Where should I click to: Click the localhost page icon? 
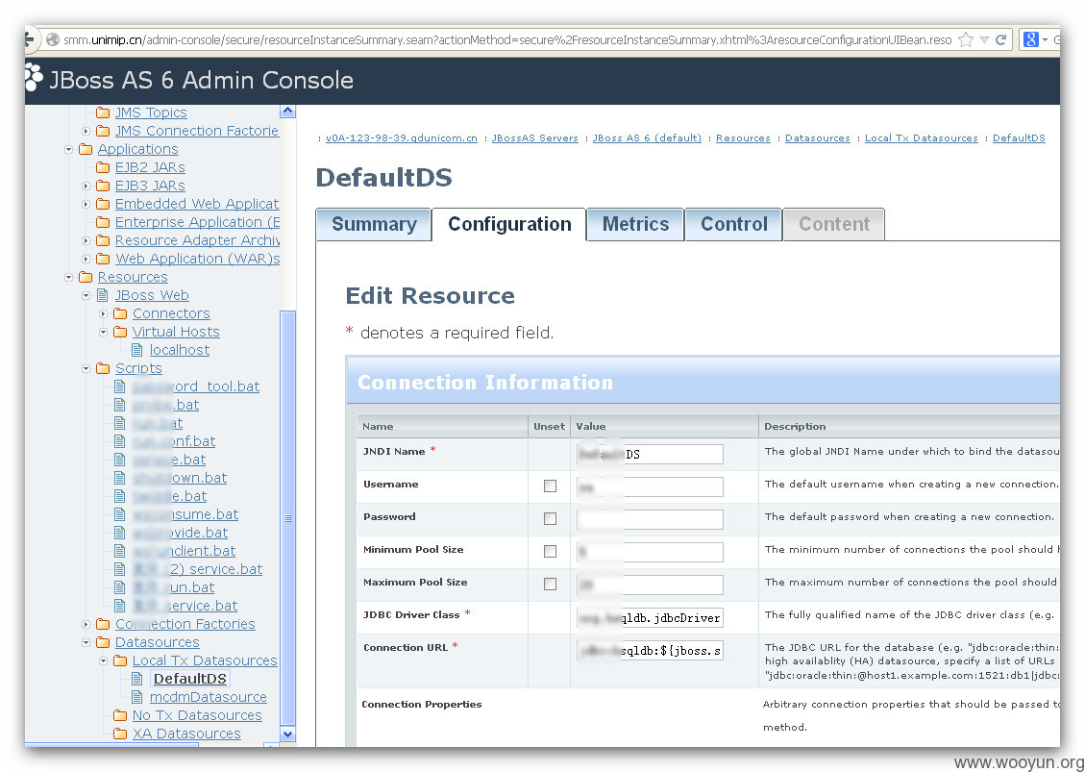tap(137, 350)
